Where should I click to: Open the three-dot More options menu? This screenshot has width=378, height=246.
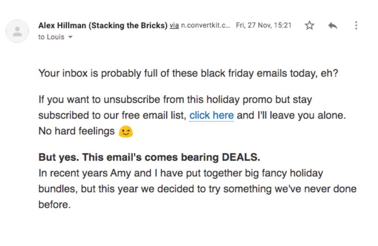(356, 26)
